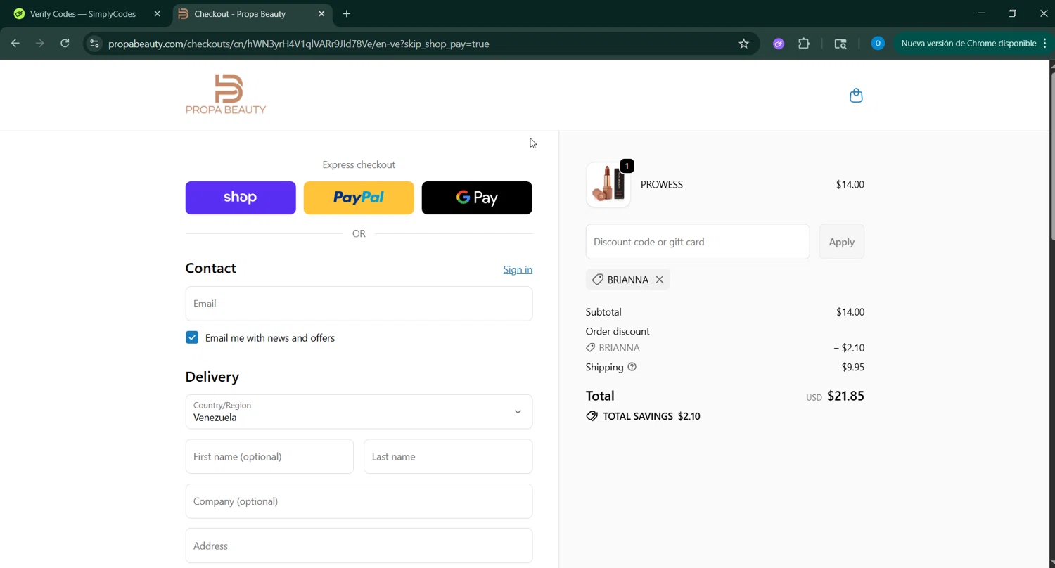Click the total savings tag icon
The image size is (1055, 568).
592,416
